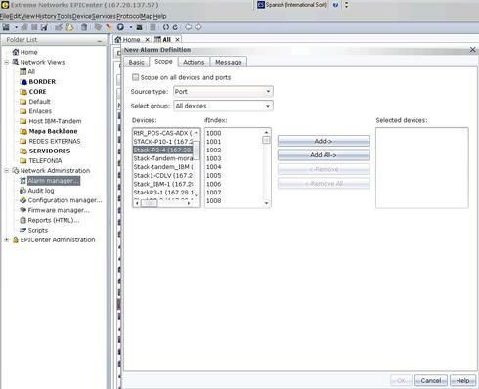Click the red pencil edit toolbar icon
479x389 pixels.
109,27
